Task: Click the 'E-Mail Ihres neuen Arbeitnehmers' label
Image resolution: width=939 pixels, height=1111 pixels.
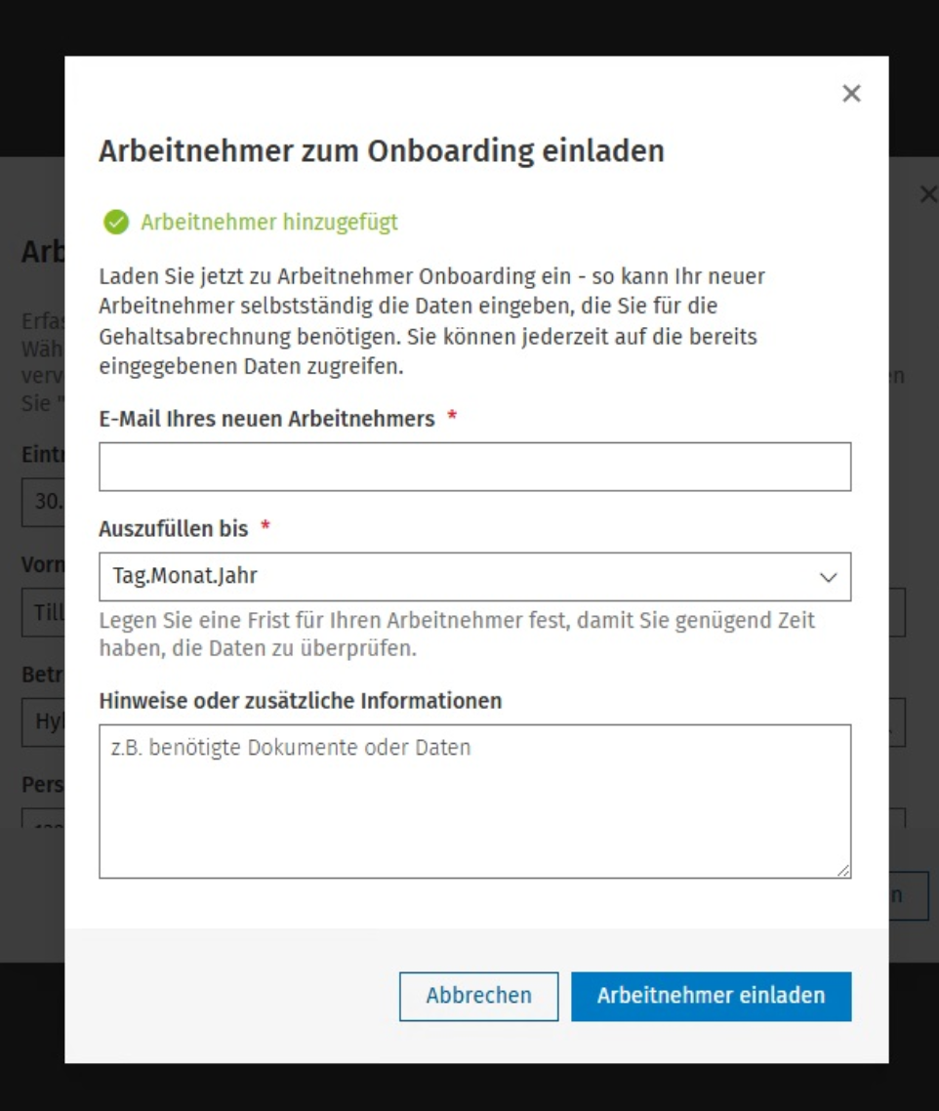Action: (267, 419)
